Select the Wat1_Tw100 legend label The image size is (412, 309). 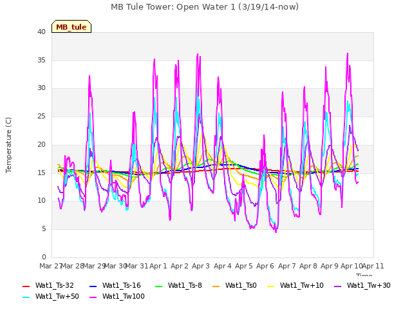tap(124, 297)
